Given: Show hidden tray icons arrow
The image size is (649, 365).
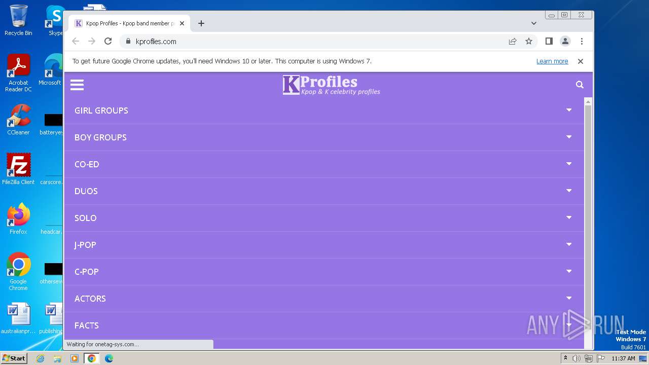Looking at the screenshot, I should pos(565,358).
